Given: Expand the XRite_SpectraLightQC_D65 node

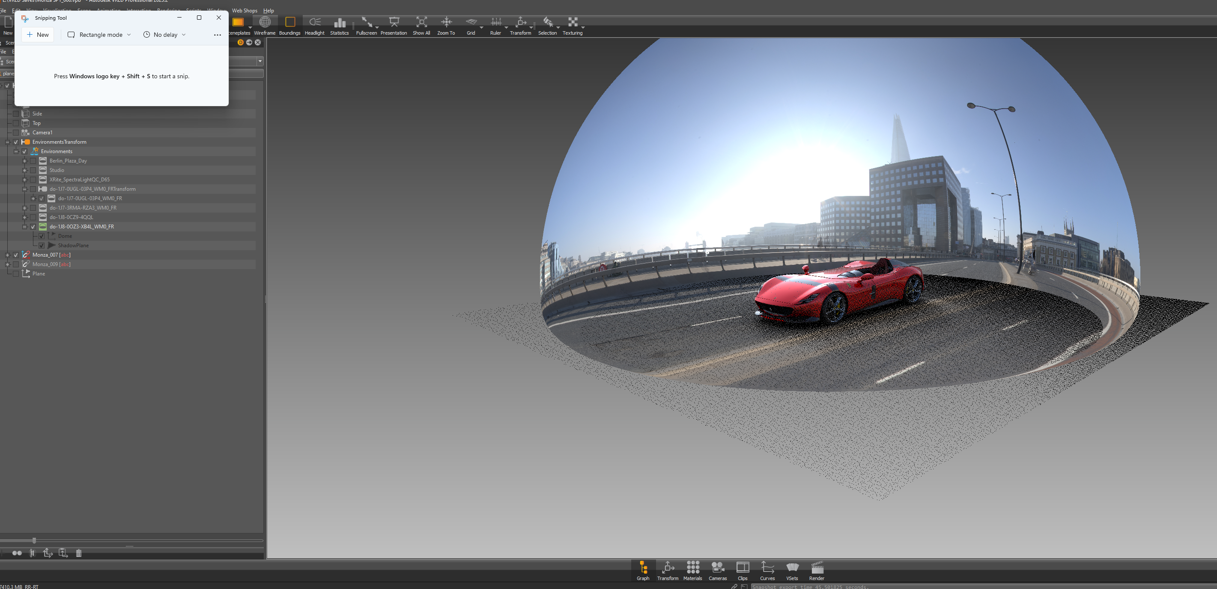Looking at the screenshot, I should (24, 180).
